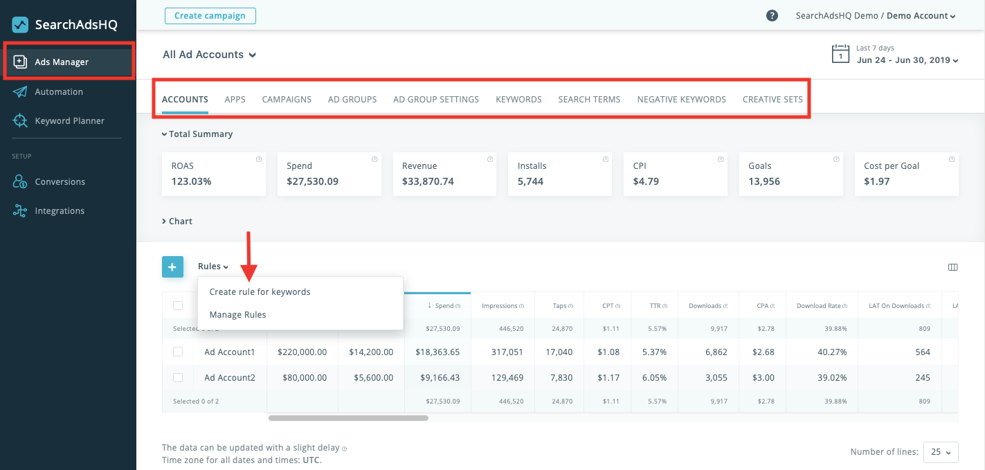This screenshot has height=470, width=985.
Task: Open the Number of lines dropdown
Action: [940, 452]
